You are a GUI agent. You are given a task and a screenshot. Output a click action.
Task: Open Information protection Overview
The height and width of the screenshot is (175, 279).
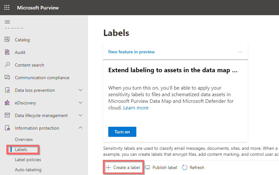click(x=24, y=139)
